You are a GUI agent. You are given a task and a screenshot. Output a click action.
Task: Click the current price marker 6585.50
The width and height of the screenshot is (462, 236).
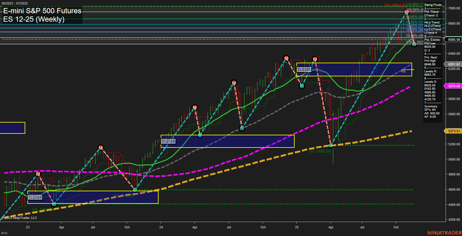coord(453,40)
